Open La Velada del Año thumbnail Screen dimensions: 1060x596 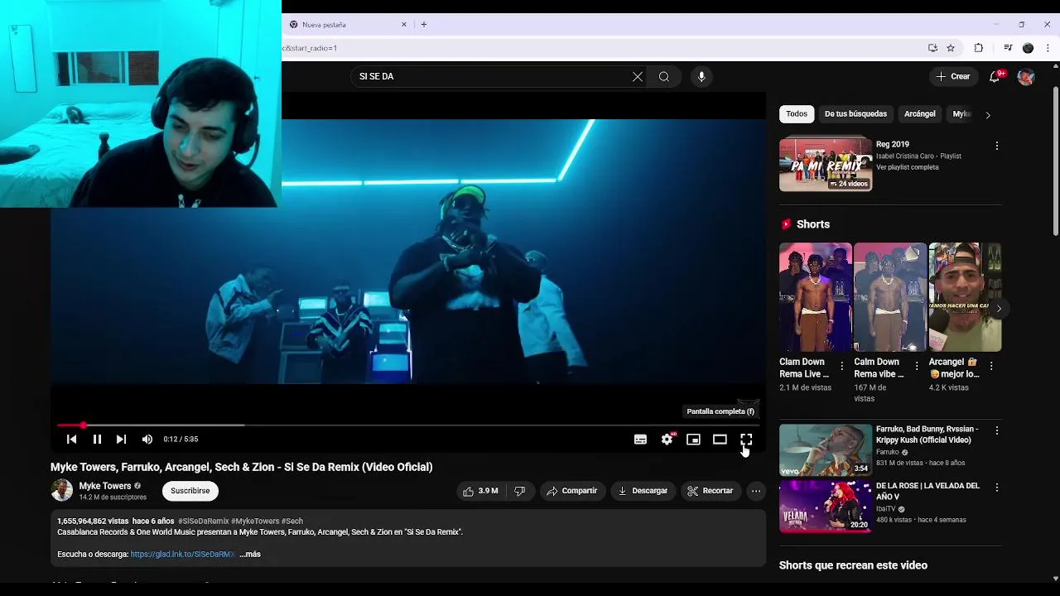tap(826, 507)
